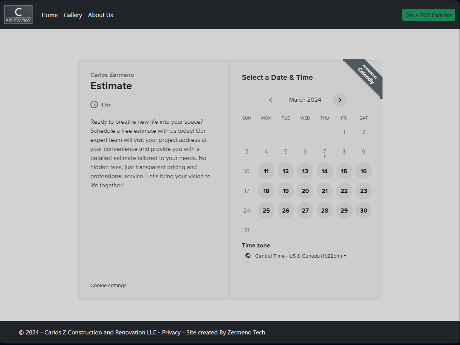Click the SAT column header

[364, 118]
